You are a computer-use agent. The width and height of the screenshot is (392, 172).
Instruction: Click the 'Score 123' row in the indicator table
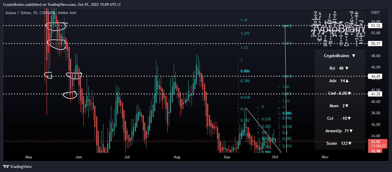point(340,143)
